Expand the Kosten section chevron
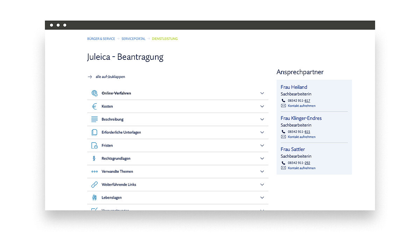 click(262, 106)
